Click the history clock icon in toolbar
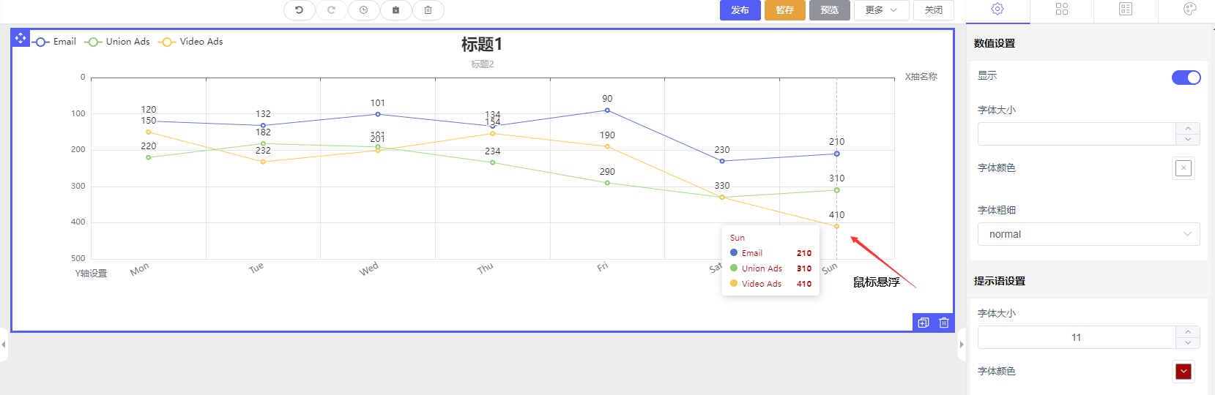Image resolution: width=1215 pixels, height=395 pixels. coord(363,10)
